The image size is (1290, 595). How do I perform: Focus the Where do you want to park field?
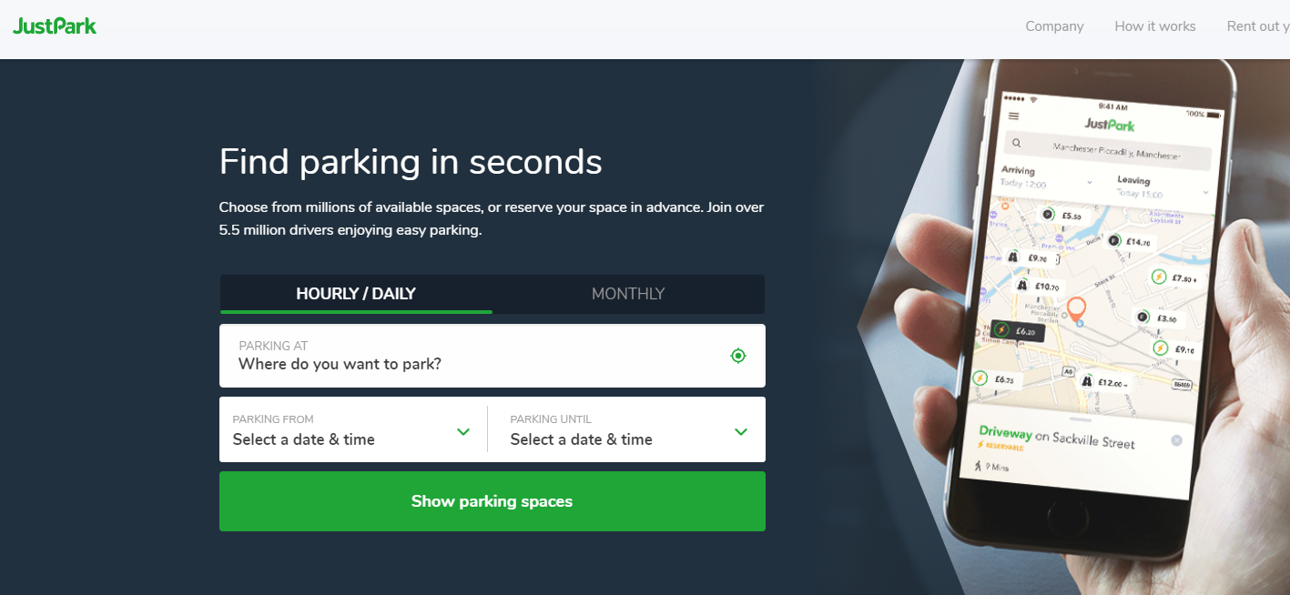(x=493, y=356)
